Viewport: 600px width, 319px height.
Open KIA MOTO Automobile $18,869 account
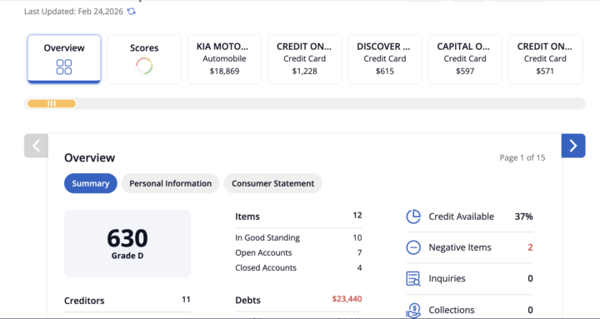[x=225, y=59]
